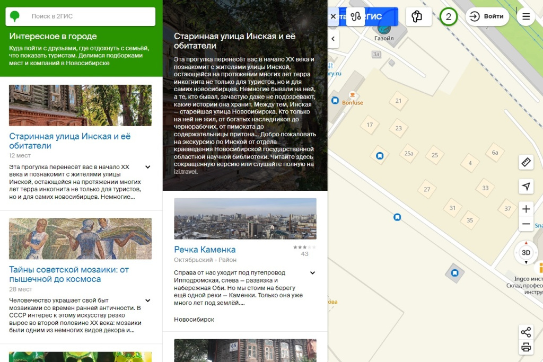The image size is (543, 362).
Task: Click the real estate keys icon
Action: tap(417, 16)
